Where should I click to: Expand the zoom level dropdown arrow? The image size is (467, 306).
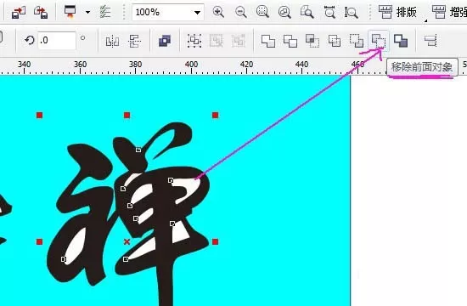(197, 13)
